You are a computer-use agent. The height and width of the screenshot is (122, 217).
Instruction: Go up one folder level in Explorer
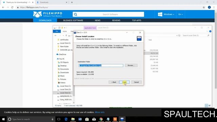[x=66, y=36]
